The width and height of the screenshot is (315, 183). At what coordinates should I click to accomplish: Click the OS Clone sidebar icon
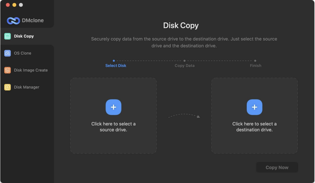click(x=7, y=53)
